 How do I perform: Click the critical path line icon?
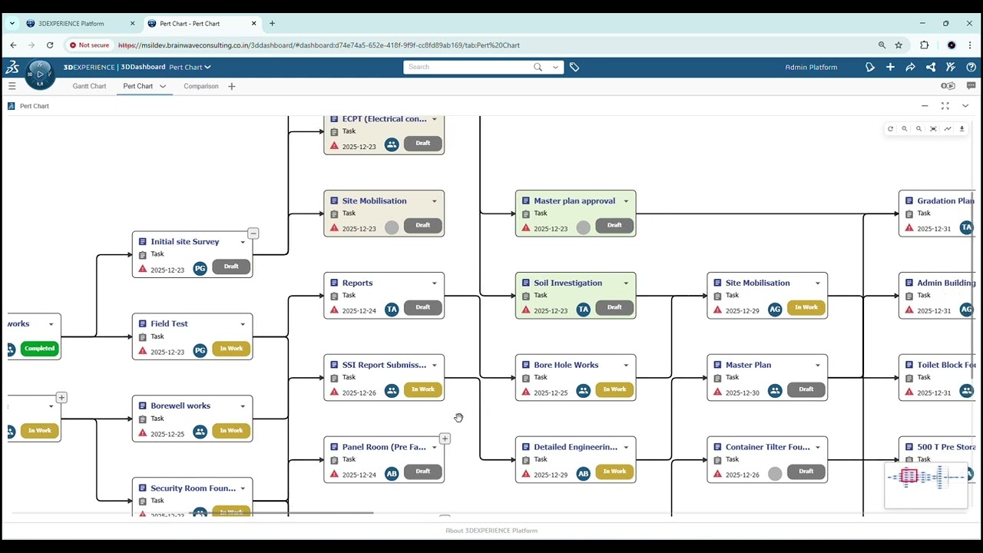pos(948,129)
